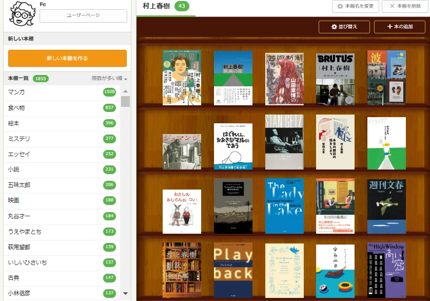The width and height of the screenshot is (430, 301).
Task: Open the dark palm tree night book cover
Action: pyautogui.click(x=233, y=206)
